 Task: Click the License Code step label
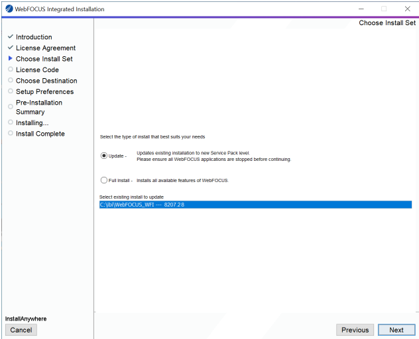37,70
